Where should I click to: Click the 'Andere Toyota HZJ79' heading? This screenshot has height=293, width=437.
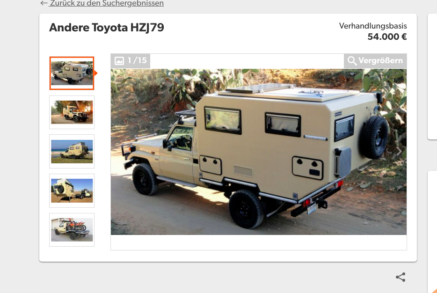click(x=107, y=28)
